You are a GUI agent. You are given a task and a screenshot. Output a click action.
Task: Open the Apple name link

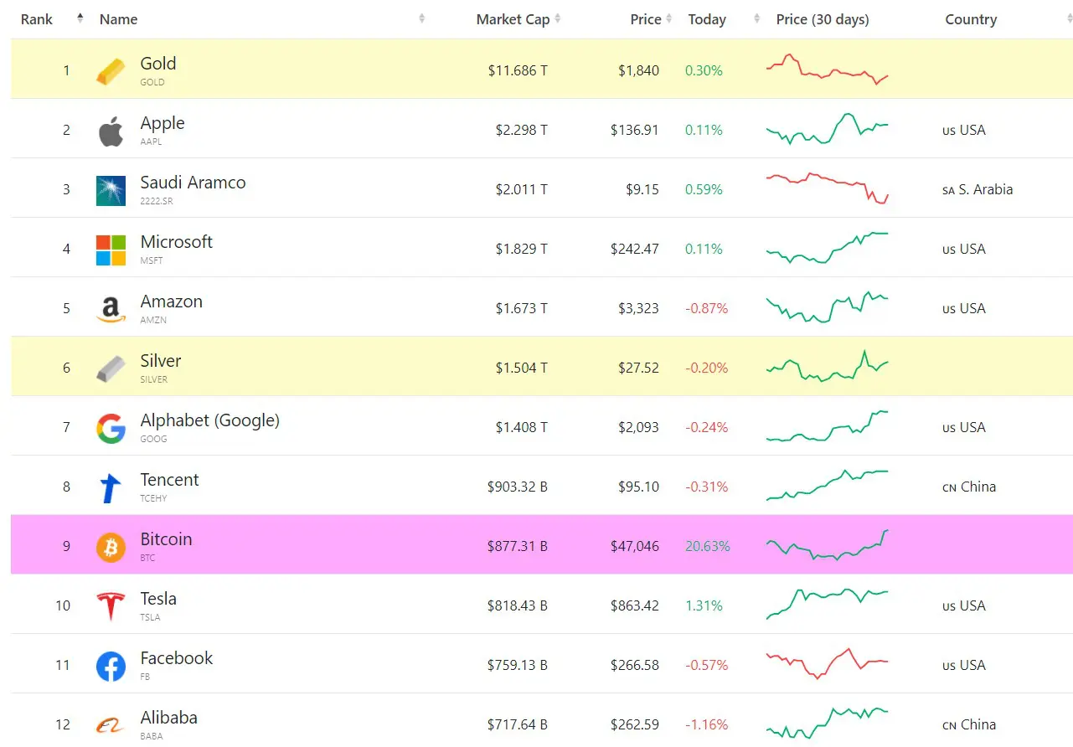(162, 123)
